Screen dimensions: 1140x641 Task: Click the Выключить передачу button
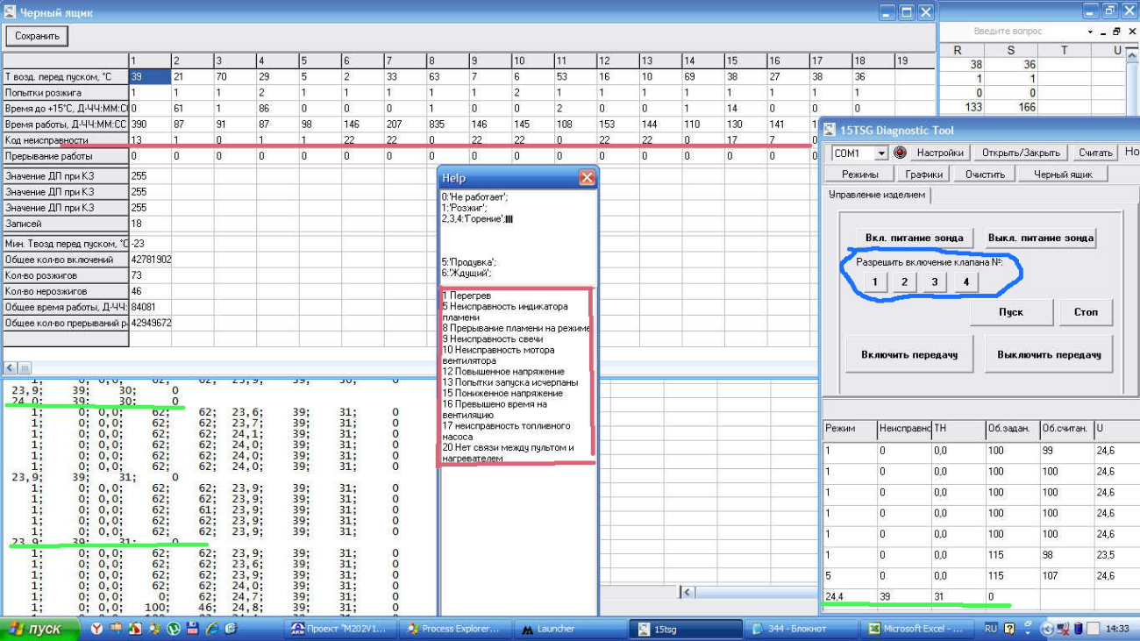(x=1049, y=354)
